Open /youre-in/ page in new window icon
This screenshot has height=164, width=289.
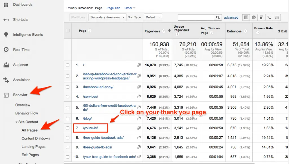pos(139,128)
